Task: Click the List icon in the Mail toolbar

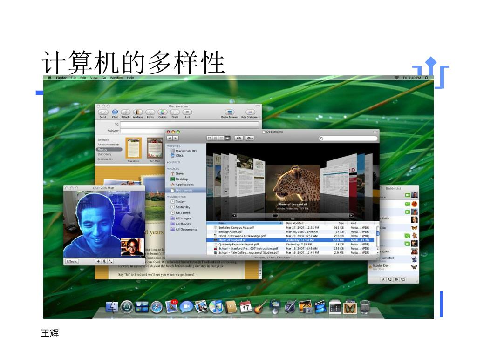Action: [x=187, y=112]
